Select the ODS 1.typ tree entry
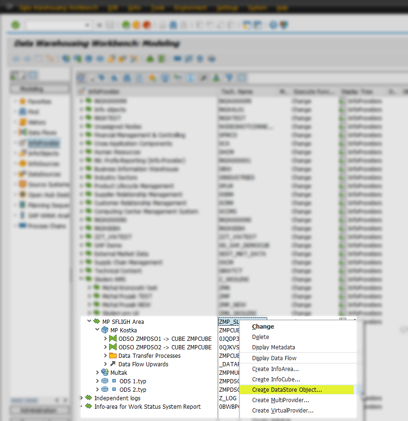The height and width of the screenshot is (421, 408). 133,381
